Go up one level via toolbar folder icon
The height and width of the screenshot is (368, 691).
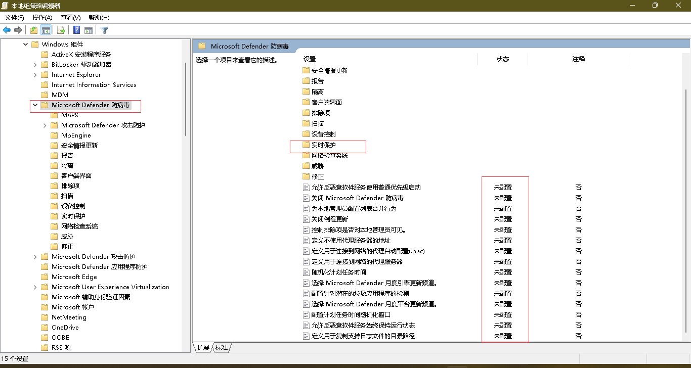coord(34,30)
